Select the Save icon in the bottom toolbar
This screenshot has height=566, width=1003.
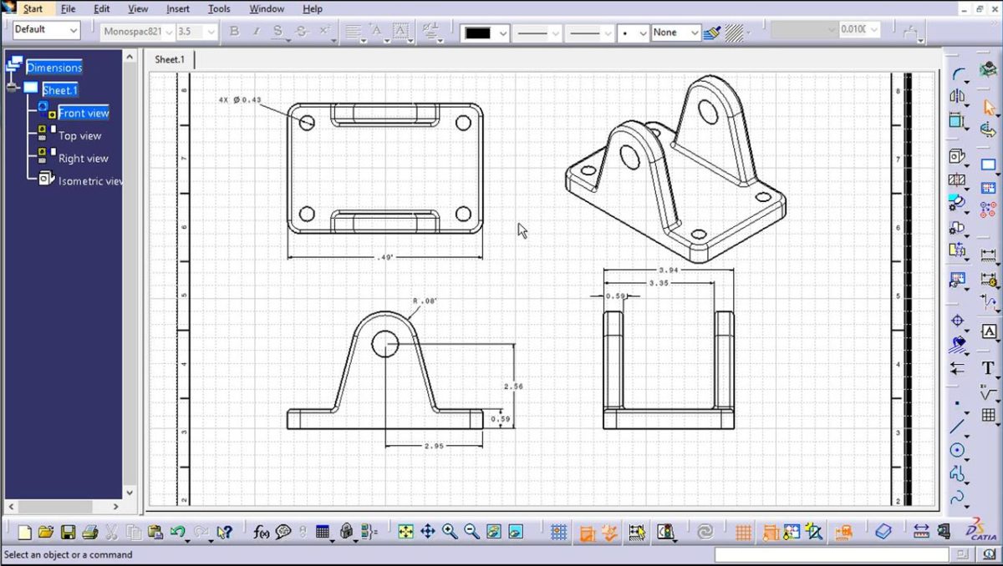pos(69,531)
